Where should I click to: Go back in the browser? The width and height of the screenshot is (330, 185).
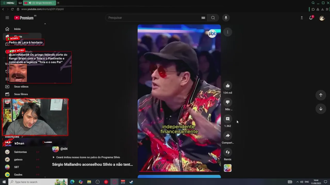point(3,9)
